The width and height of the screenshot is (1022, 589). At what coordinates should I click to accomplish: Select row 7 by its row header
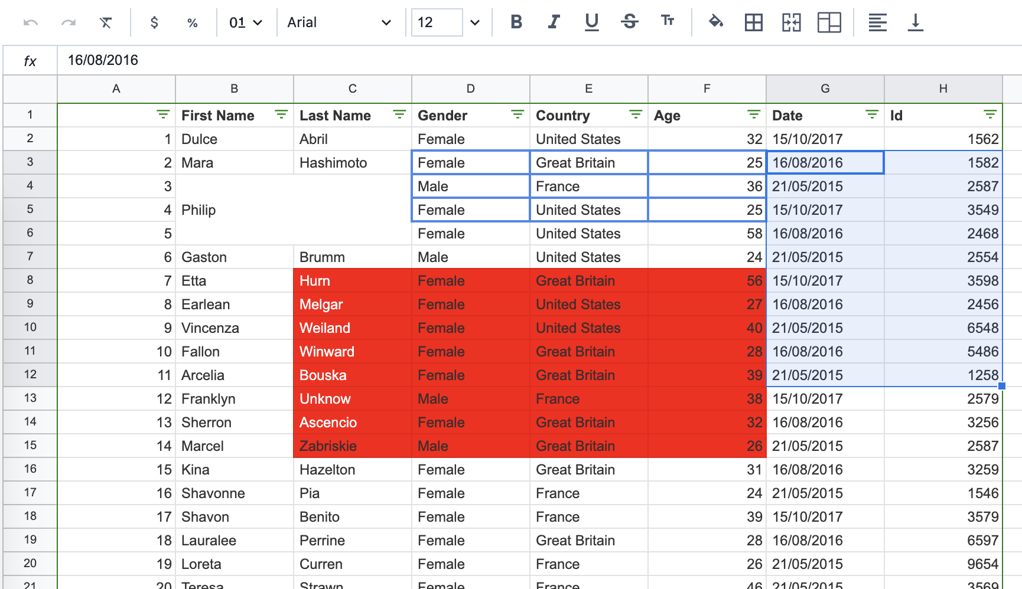[30, 257]
